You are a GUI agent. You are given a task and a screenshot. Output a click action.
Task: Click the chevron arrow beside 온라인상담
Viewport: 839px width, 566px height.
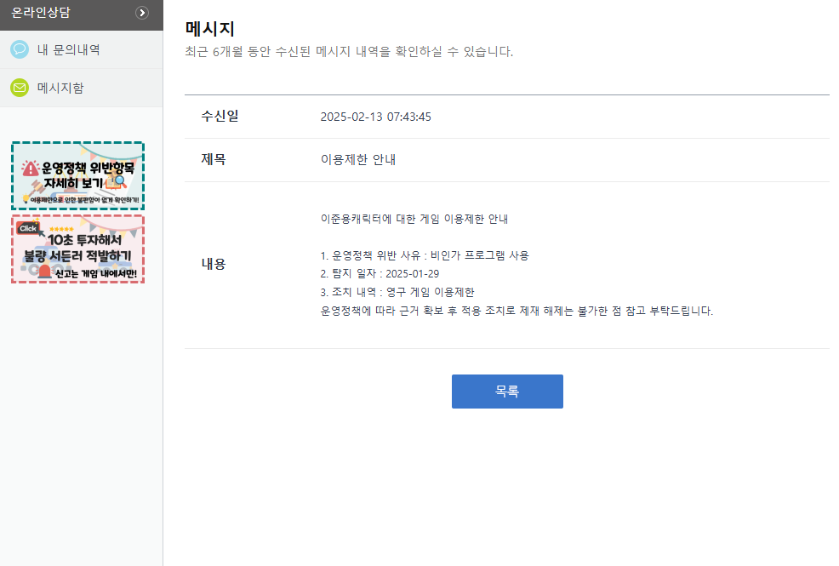click(142, 13)
